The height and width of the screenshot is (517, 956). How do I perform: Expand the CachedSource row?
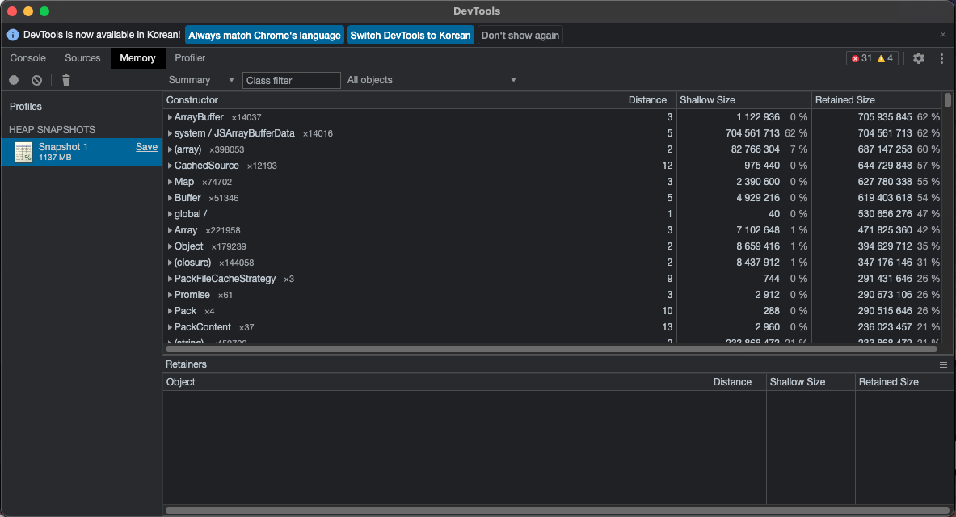click(x=170, y=166)
